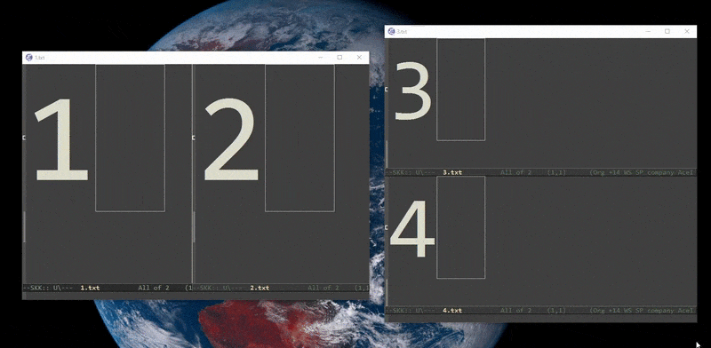
Task: Click the scrollbar thumb of window 2
Action: click(194, 226)
